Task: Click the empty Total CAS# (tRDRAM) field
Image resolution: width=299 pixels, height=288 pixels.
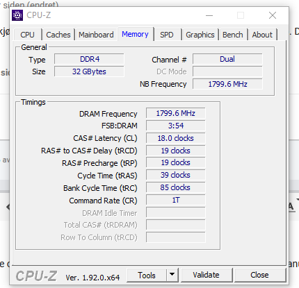Action: (176, 225)
